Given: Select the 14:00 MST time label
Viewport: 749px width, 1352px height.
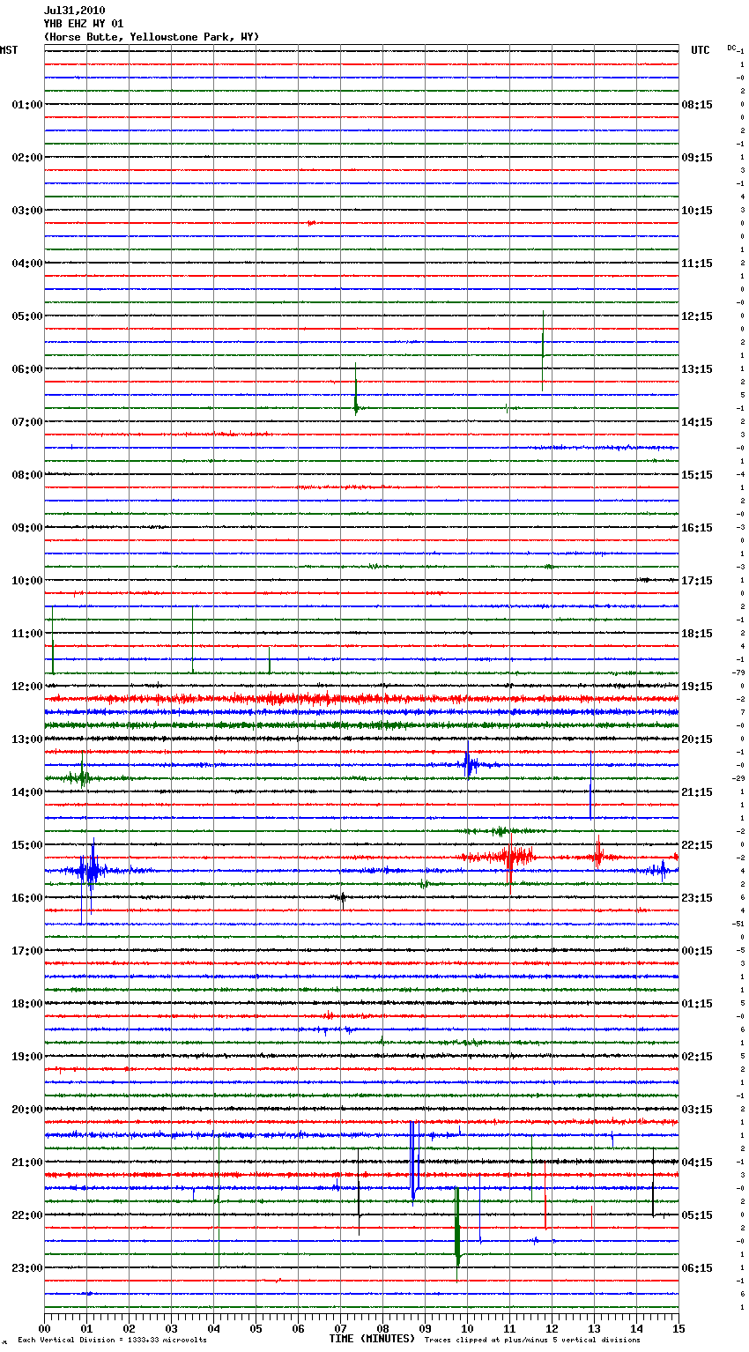Looking at the screenshot, I should (x=26, y=792).
